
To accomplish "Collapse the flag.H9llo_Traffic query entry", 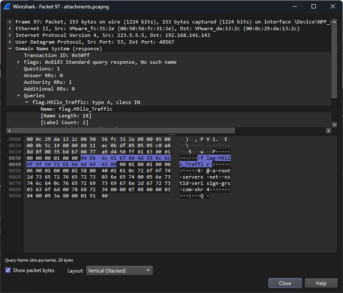I will 27,102.
